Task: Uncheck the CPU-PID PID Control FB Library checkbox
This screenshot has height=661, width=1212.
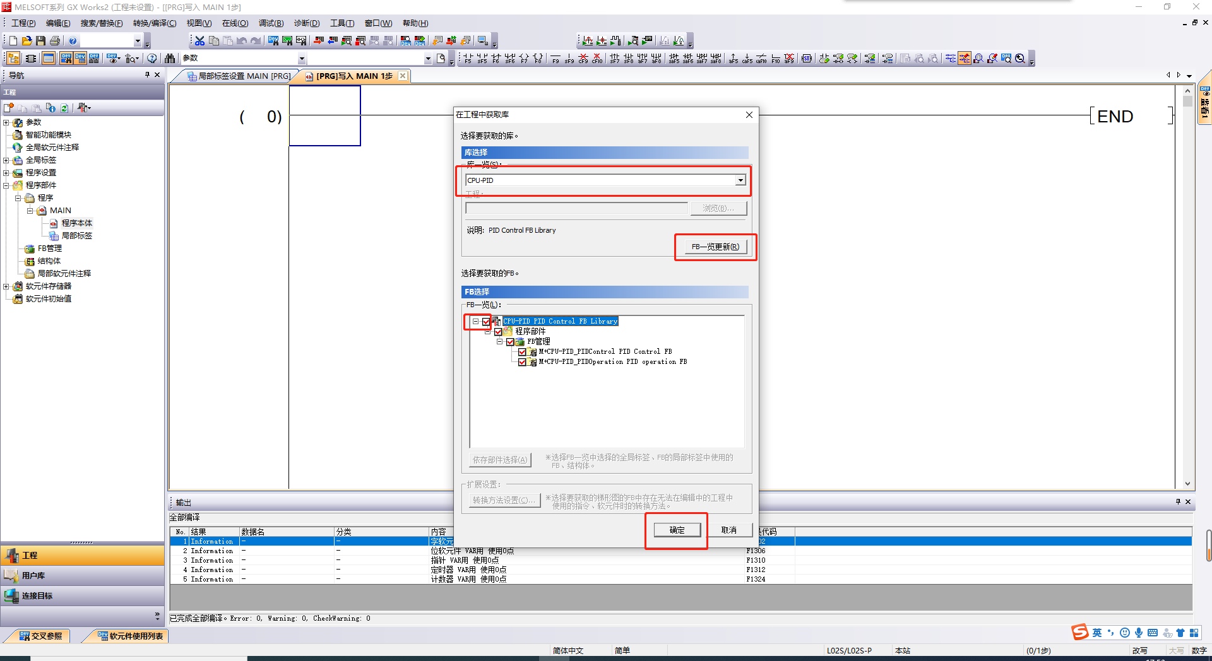Action: [x=486, y=322]
